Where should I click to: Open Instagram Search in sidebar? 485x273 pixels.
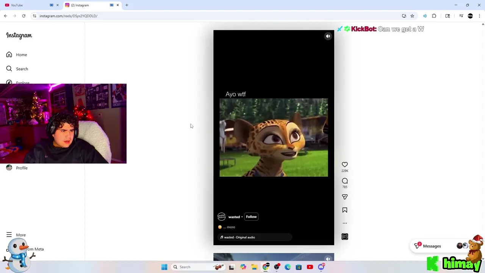coord(17,69)
